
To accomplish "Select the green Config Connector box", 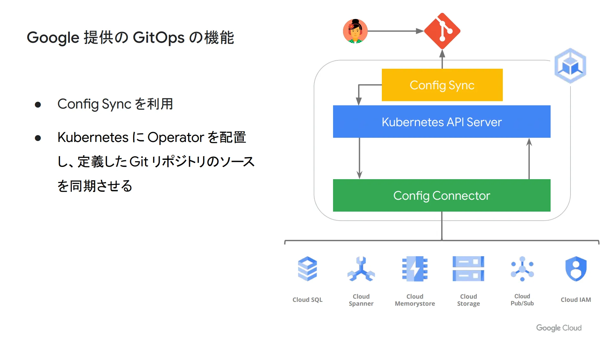I will [x=442, y=195].
